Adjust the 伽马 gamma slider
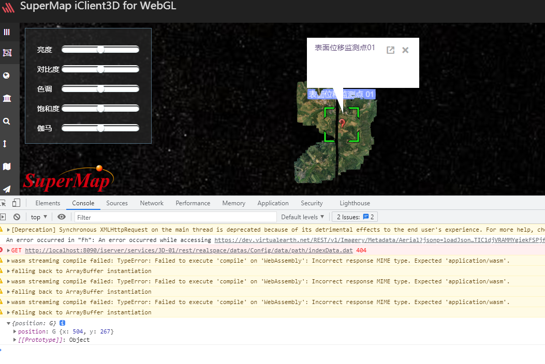The height and width of the screenshot is (364, 545). click(x=100, y=129)
